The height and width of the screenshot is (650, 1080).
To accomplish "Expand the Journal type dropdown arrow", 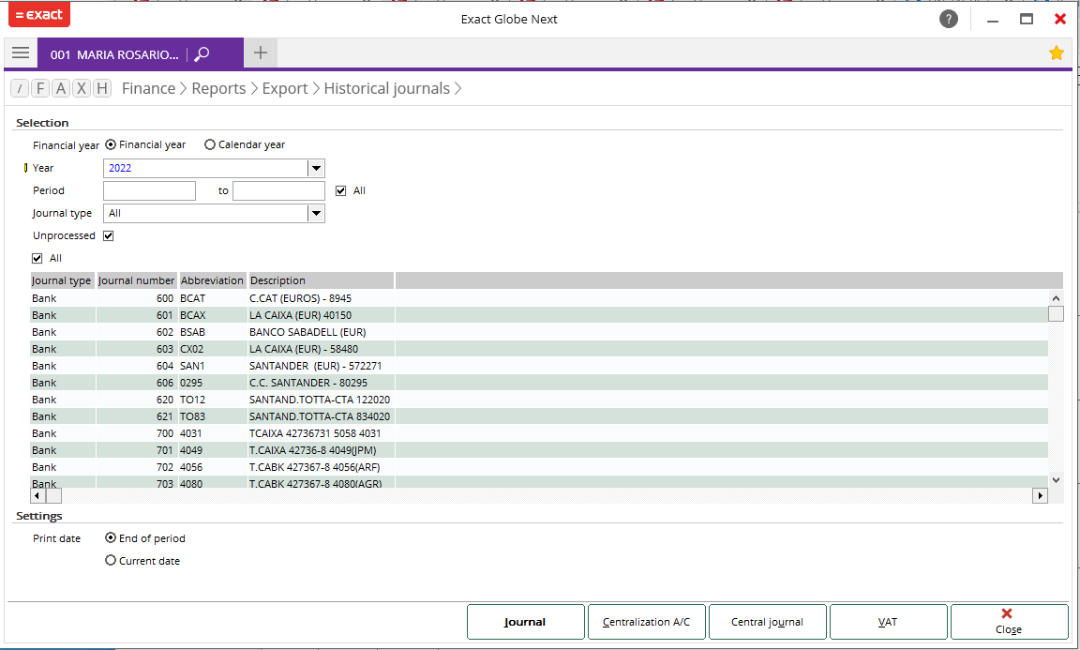I will click(316, 214).
